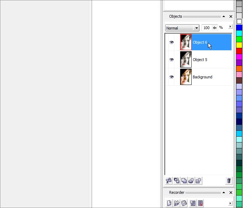This screenshot has width=243, height=208.
Task: Hide Object 6 using its eye icon
Action: point(171,42)
